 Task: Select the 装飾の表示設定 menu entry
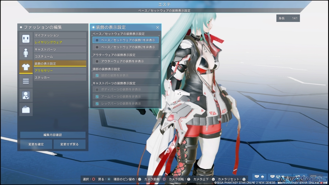(x=60, y=64)
